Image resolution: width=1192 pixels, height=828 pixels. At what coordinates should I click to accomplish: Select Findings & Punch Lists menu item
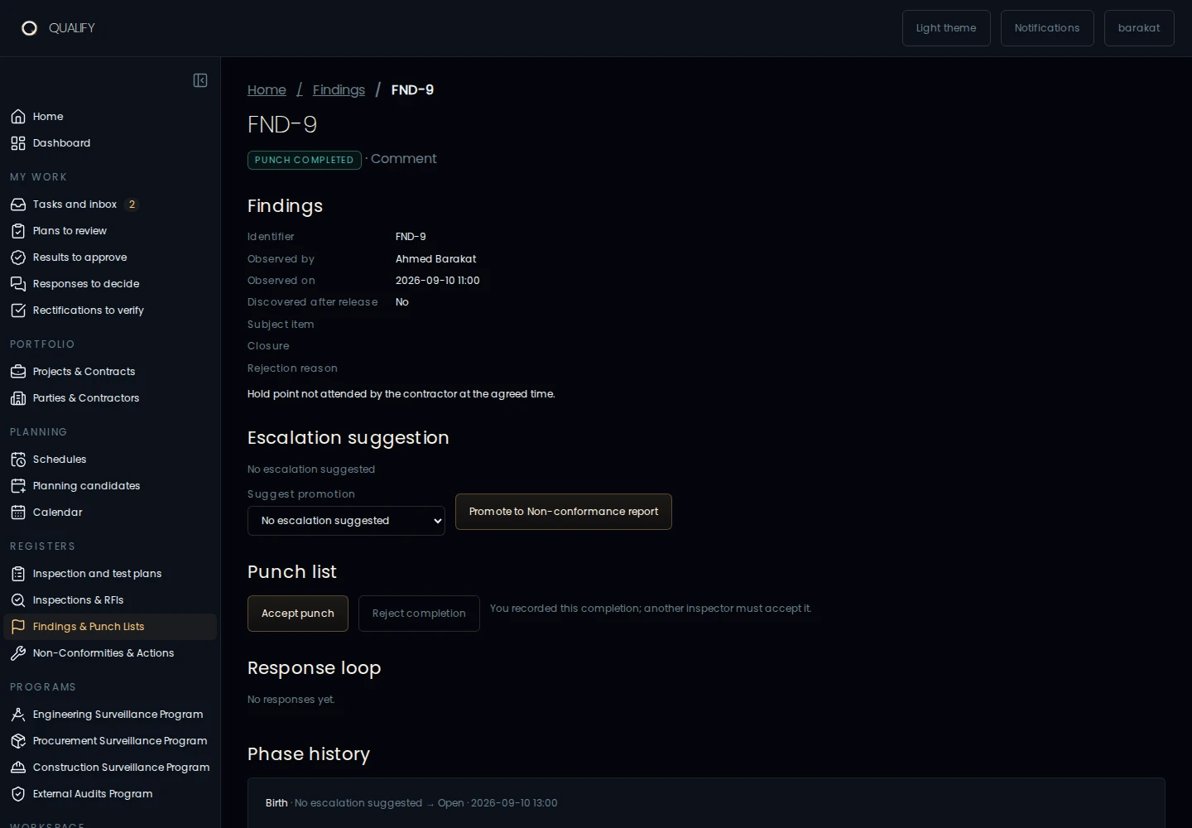click(x=110, y=627)
